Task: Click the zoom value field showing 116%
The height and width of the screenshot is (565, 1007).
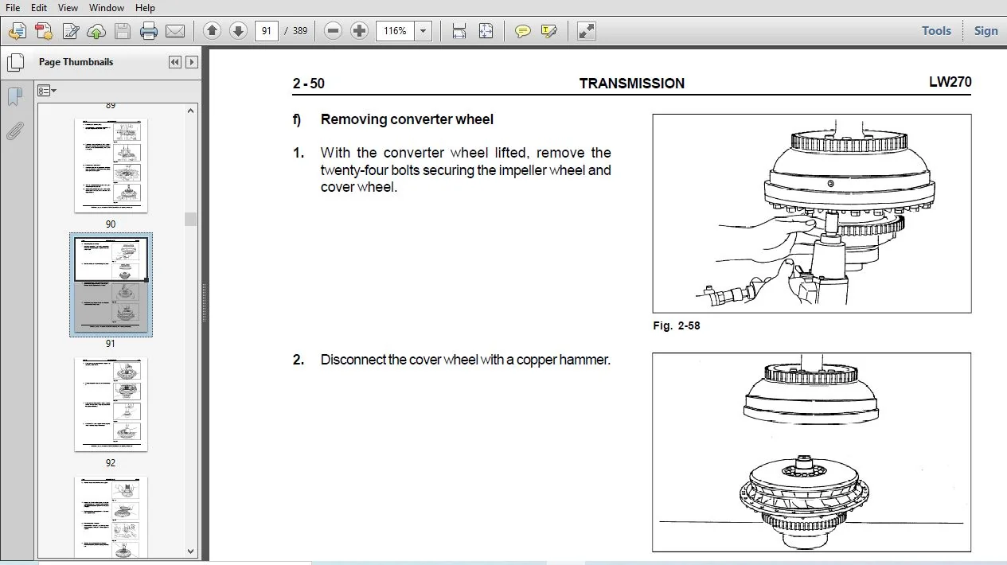Action: coord(396,31)
